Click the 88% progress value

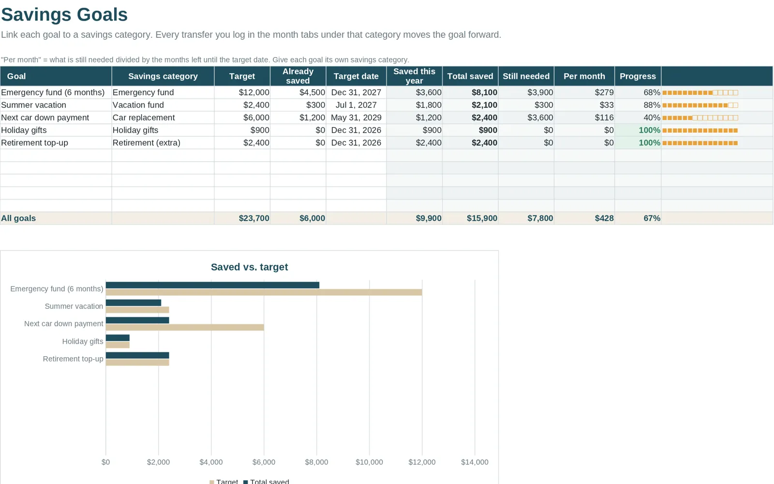pyautogui.click(x=638, y=105)
